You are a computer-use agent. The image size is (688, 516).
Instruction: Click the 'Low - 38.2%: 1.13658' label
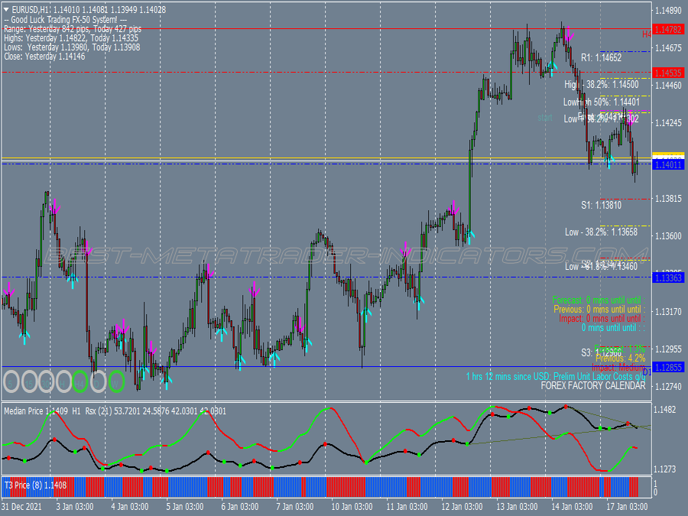point(601,232)
